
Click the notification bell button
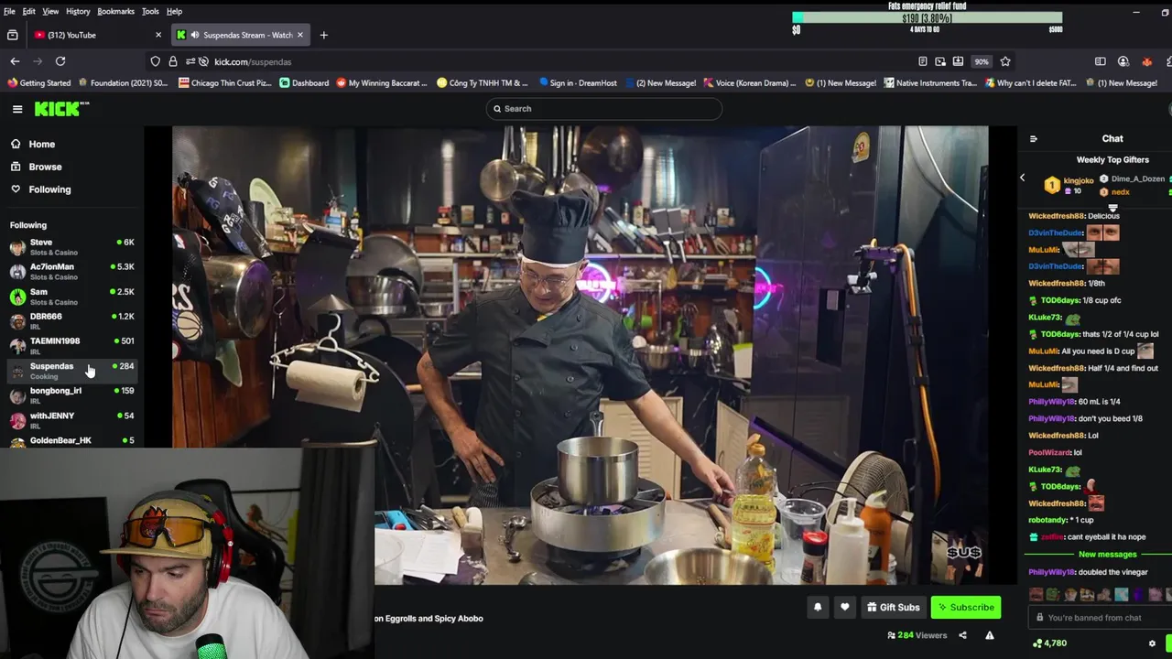[x=818, y=607]
